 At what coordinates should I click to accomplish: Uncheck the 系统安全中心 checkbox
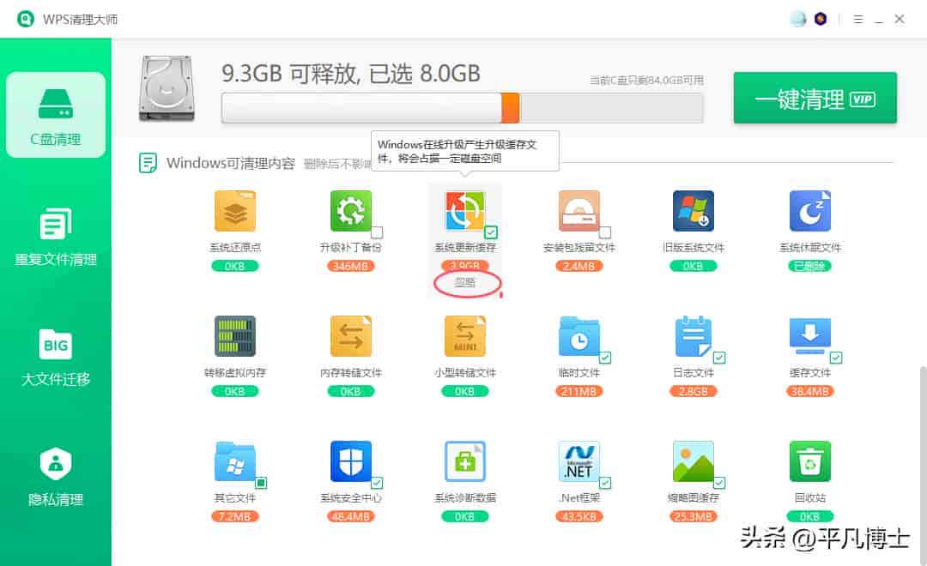pyautogui.click(x=377, y=483)
